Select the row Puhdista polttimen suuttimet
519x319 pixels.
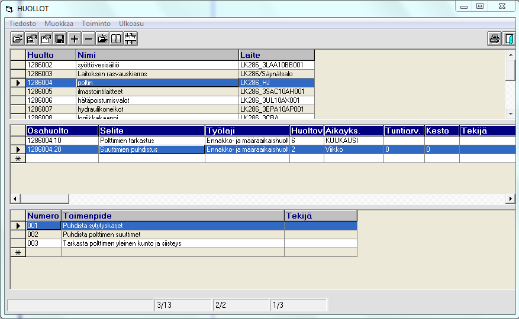tap(173, 235)
